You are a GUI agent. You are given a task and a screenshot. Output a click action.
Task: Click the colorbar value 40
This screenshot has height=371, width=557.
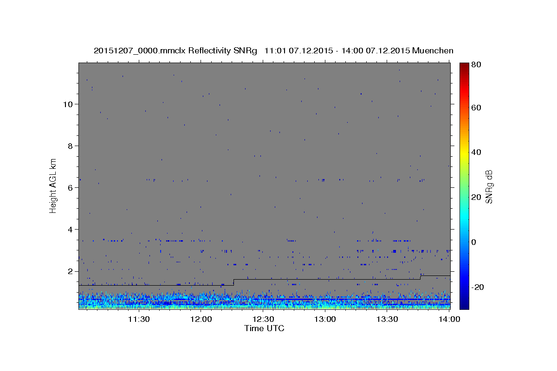point(475,152)
